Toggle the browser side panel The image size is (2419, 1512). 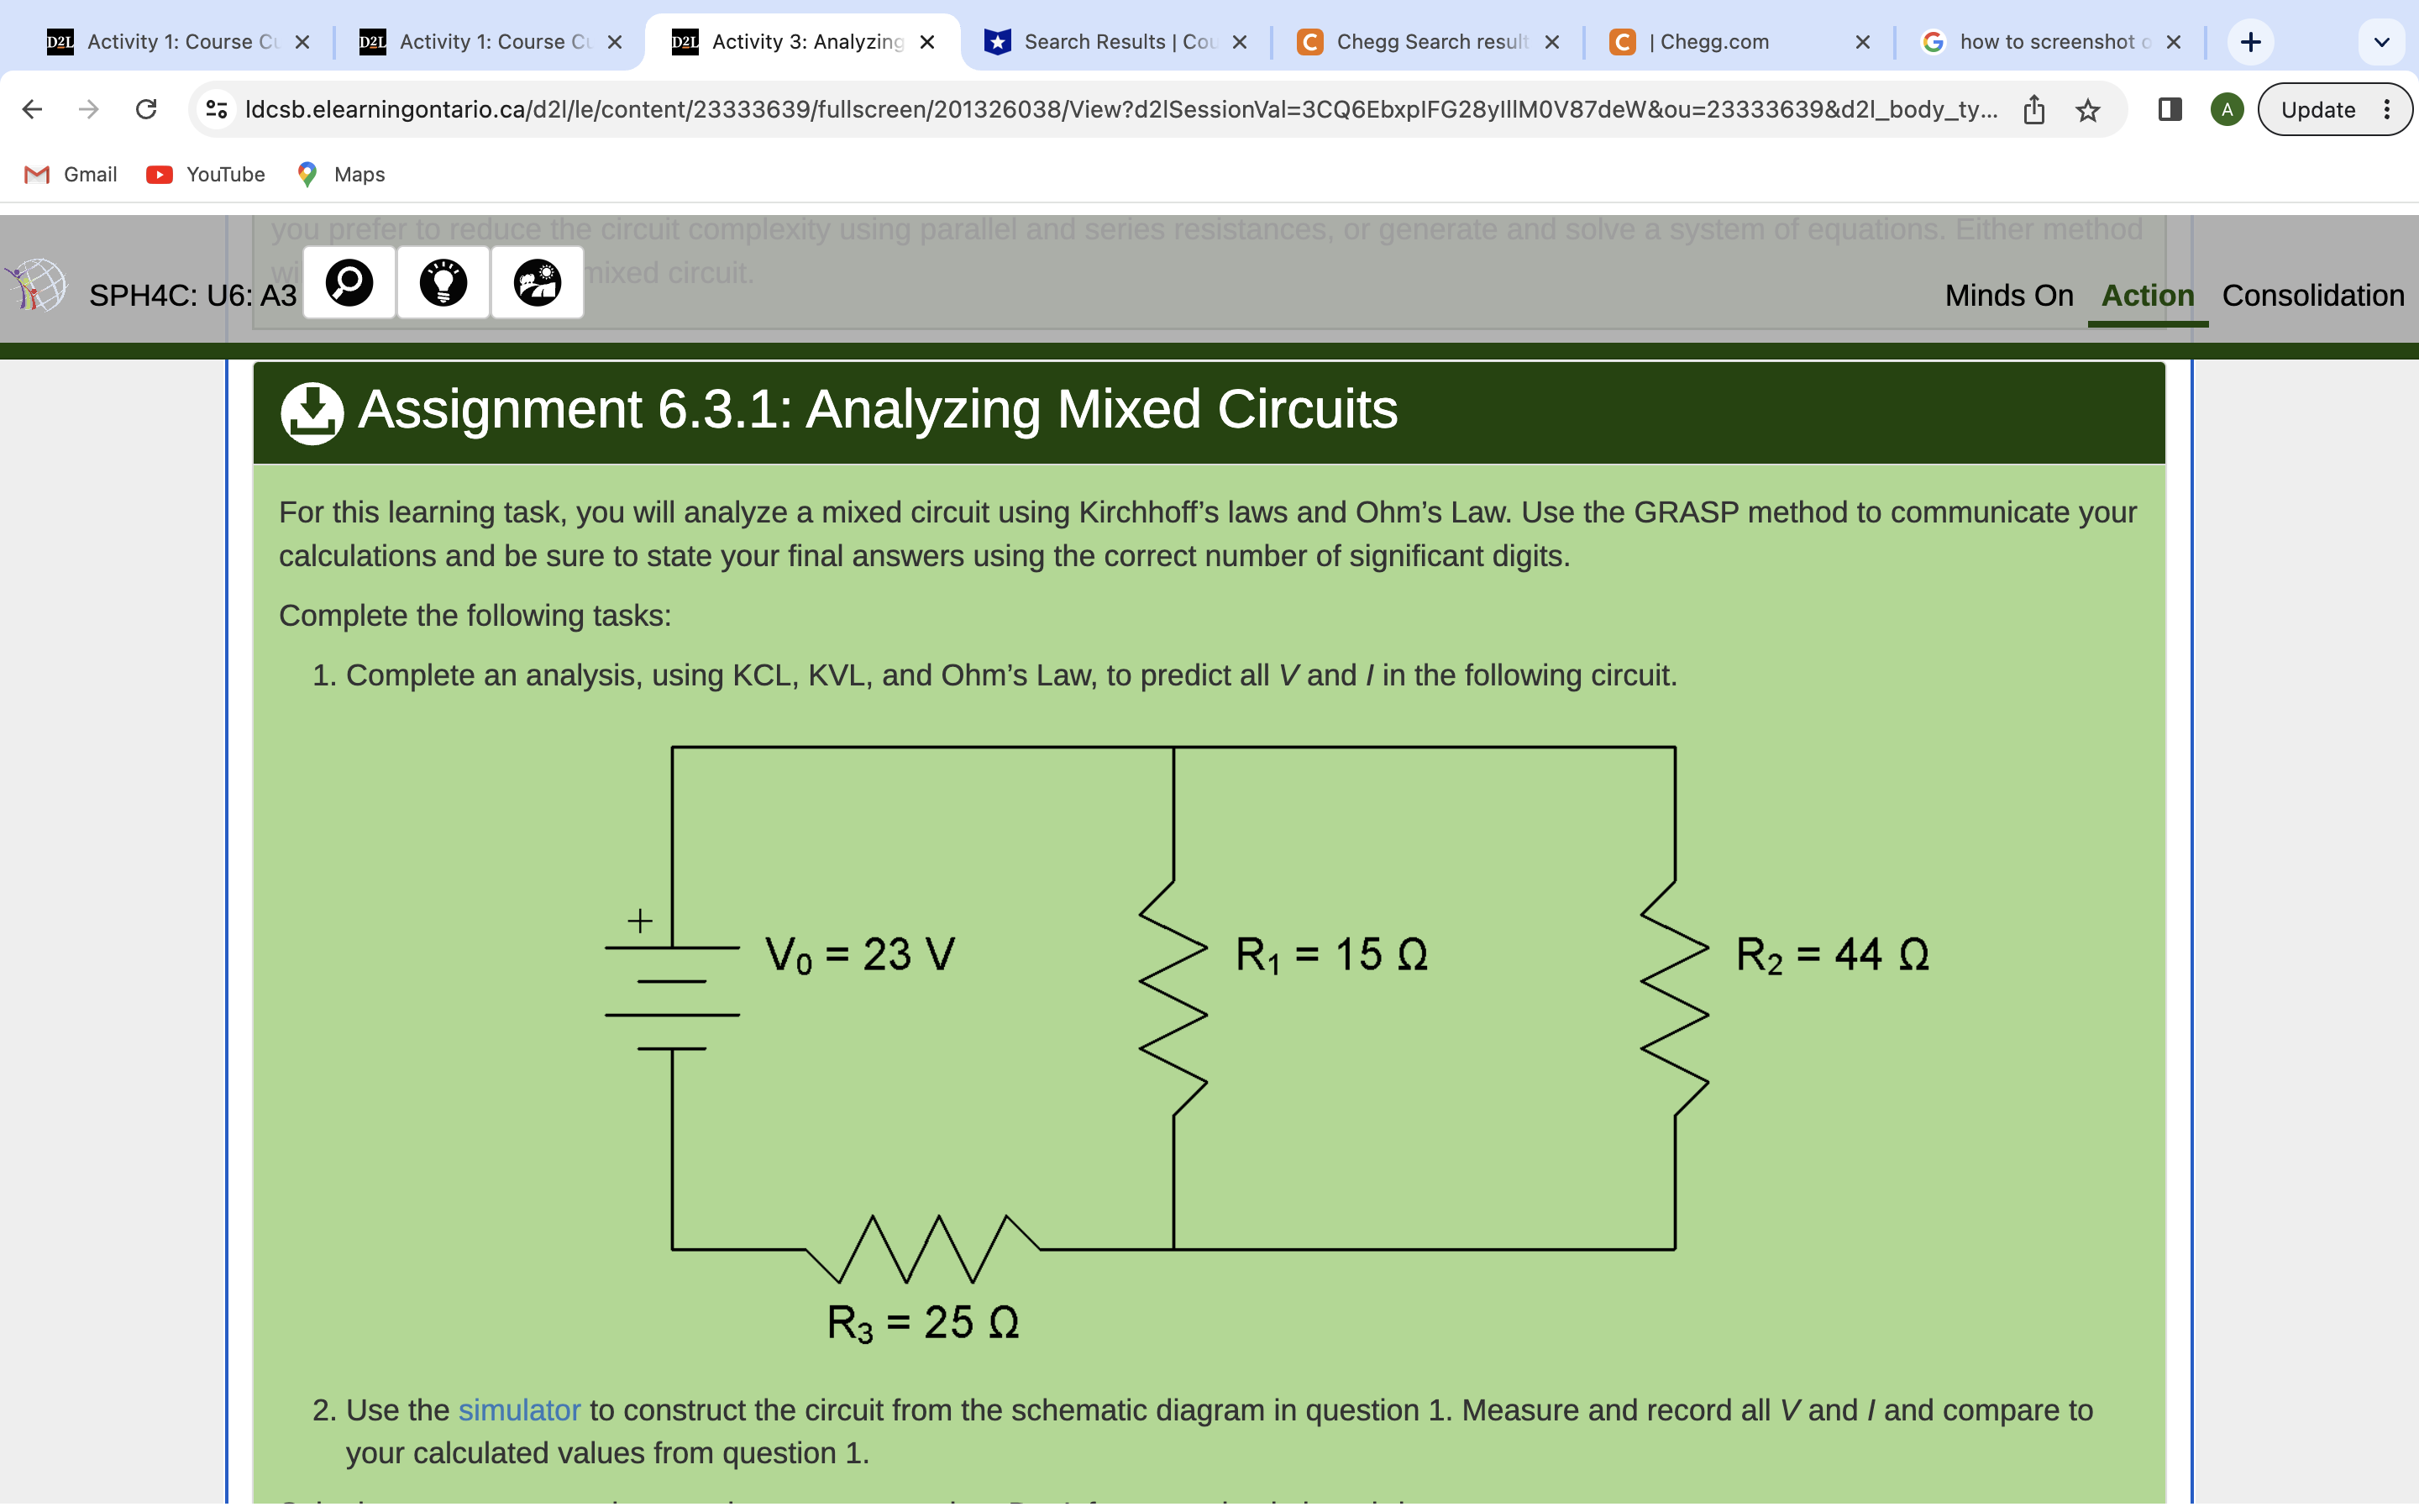tap(2169, 109)
